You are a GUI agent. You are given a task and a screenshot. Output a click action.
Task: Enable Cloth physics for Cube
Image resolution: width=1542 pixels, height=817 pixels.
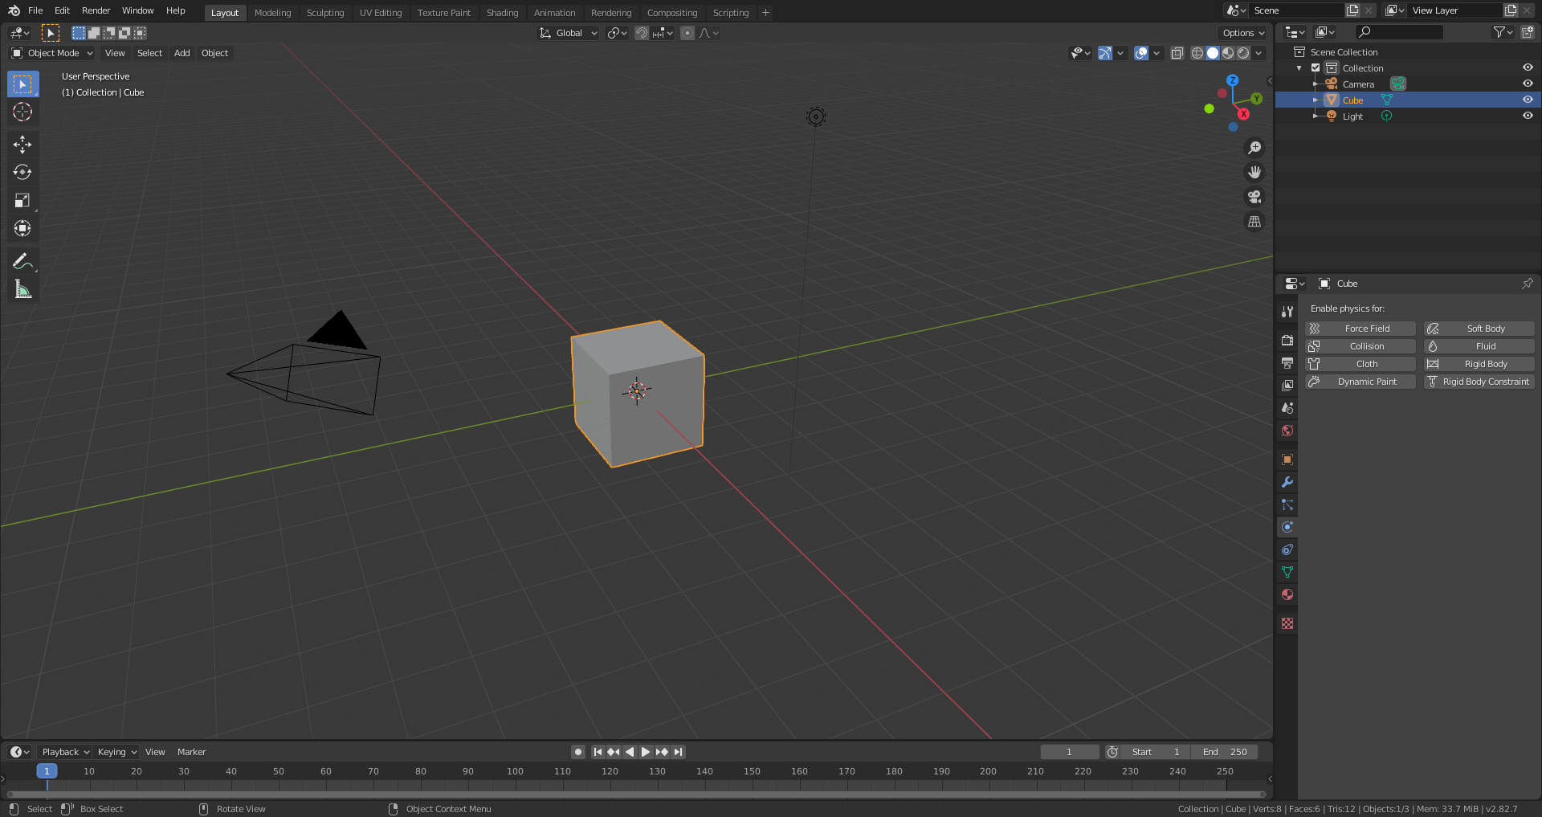tap(1360, 364)
